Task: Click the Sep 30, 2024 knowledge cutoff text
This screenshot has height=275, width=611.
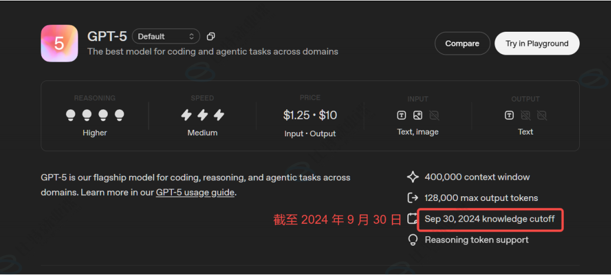Action: pos(489,219)
